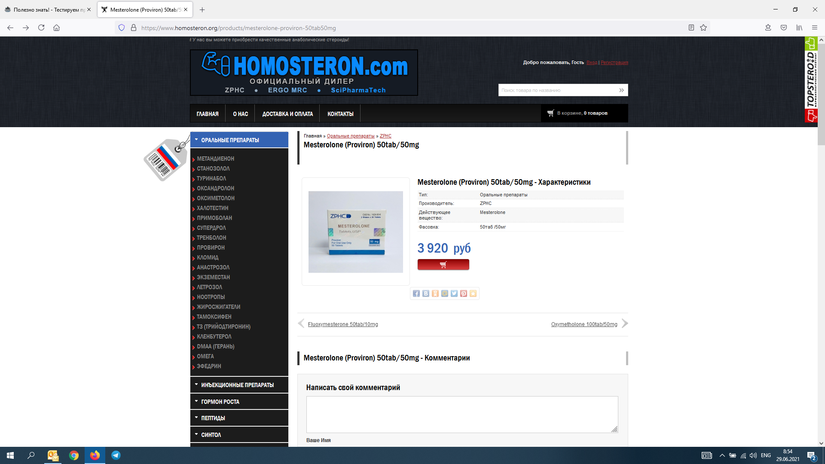Share product via Twitter icon
The image size is (825, 464).
(x=454, y=293)
